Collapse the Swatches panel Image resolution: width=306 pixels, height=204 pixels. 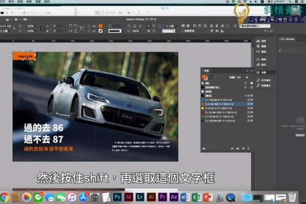(247, 71)
